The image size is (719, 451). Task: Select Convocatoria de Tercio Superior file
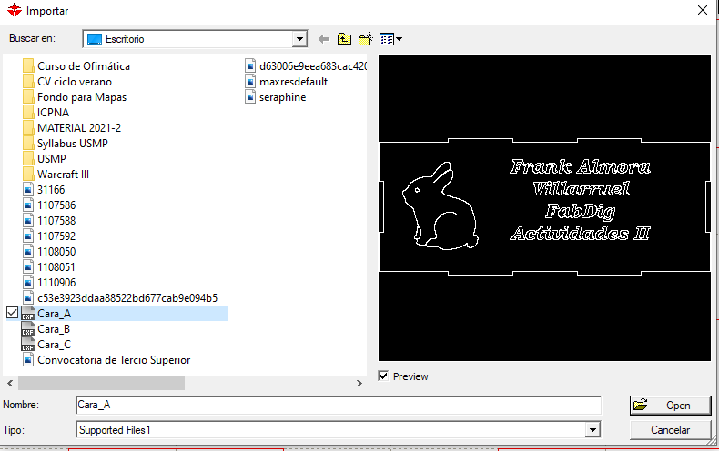106,360
